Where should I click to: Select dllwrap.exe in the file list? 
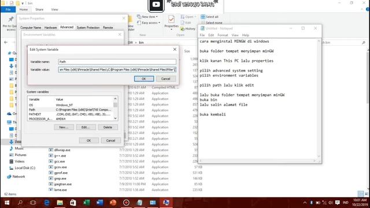[x=62, y=150]
